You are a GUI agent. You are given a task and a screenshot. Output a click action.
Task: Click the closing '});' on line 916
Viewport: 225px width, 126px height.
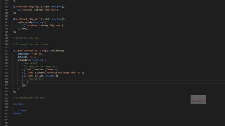click(14, 32)
